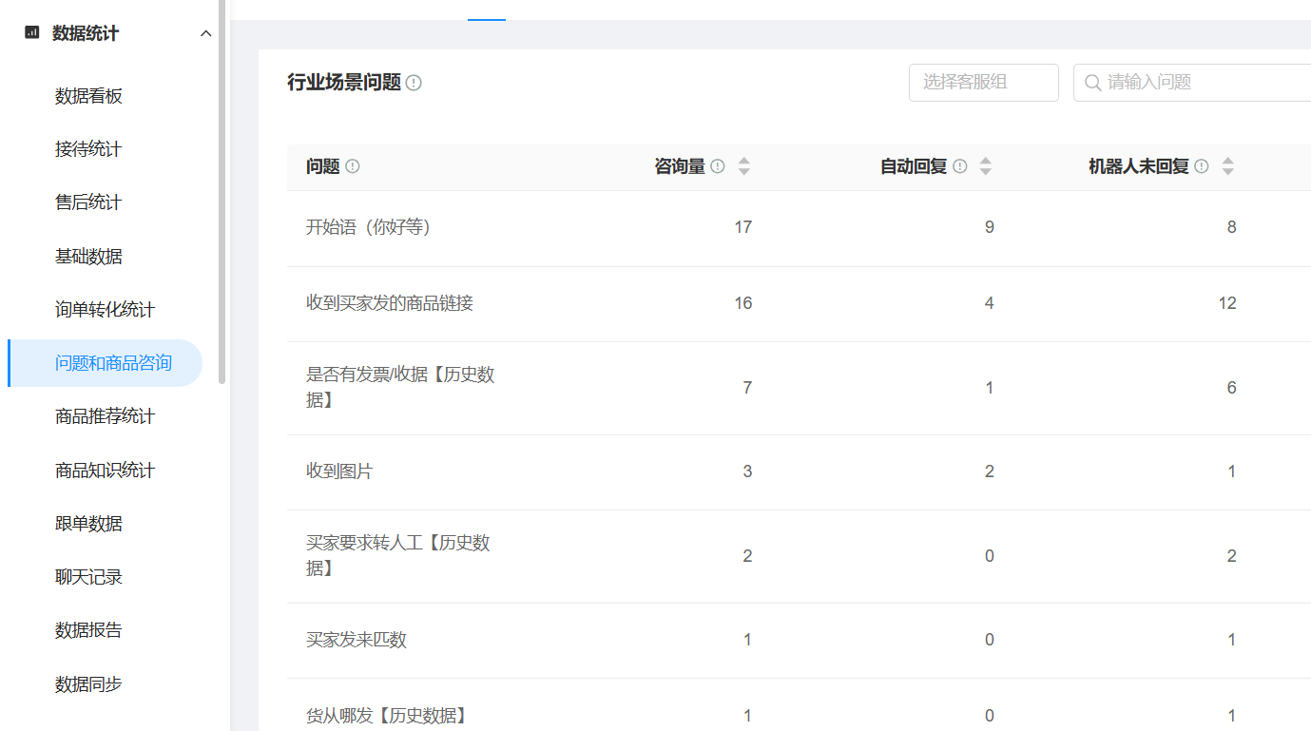The width and height of the screenshot is (1311, 731).
Task: Select row 买家要求转人工【历史数据】
Action: click(x=799, y=556)
